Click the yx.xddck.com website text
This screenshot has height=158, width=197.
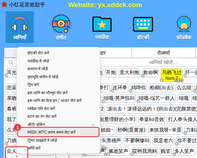pyautogui.click(x=120, y=5)
